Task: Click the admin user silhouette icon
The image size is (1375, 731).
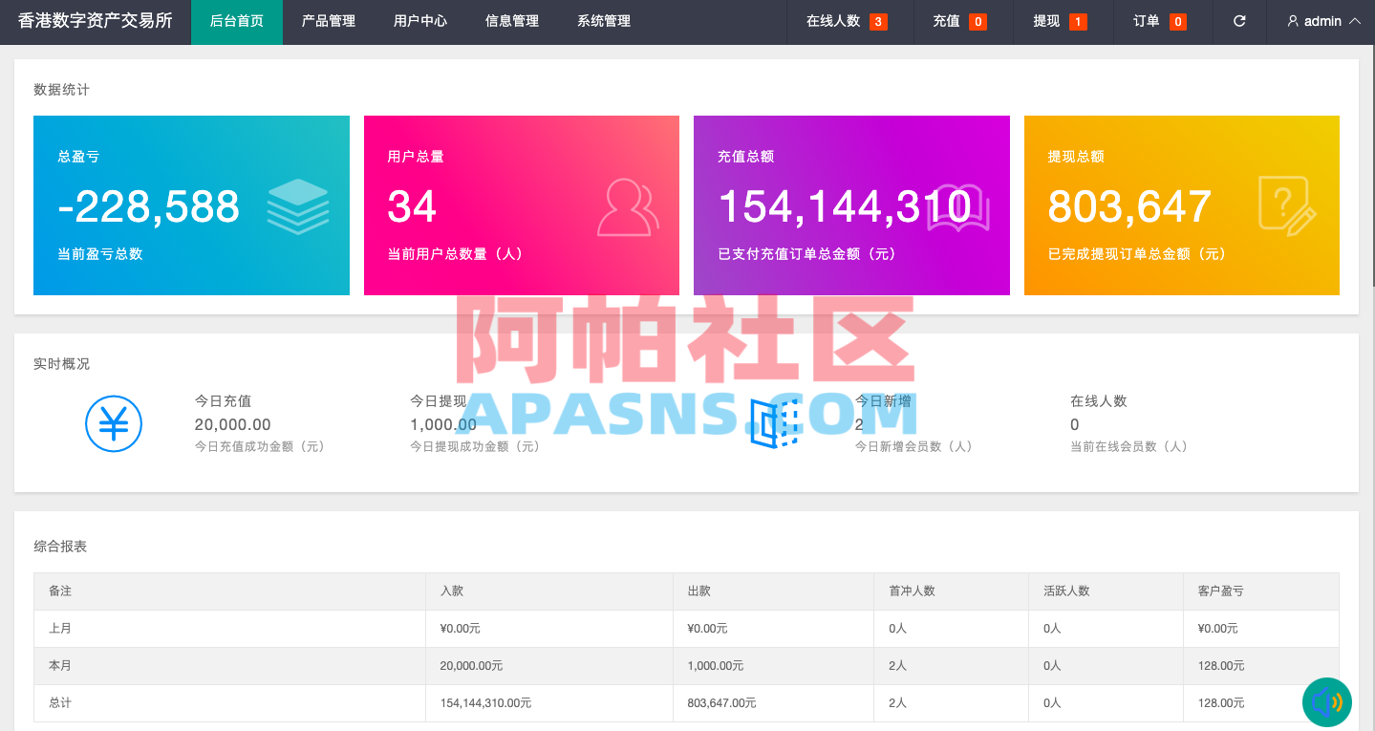Action: [x=1294, y=20]
